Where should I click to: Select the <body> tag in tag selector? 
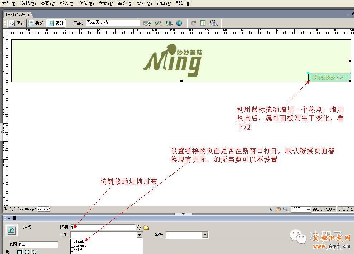[x=9, y=209]
